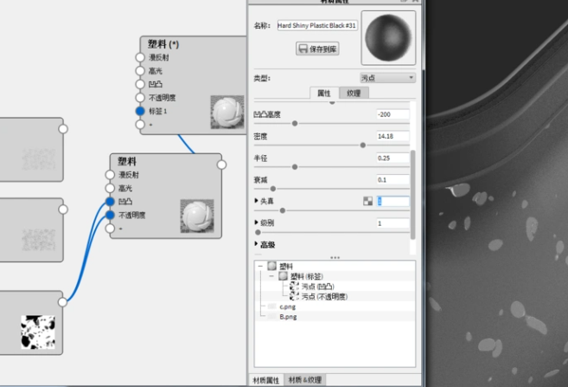
Task: Expand the 级别 section triangle
Action: point(256,223)
